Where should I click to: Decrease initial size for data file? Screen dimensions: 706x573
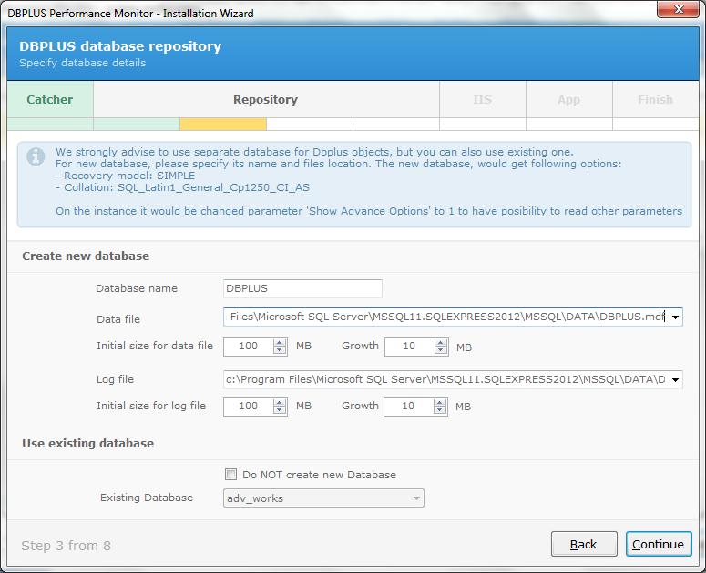pyautogui.click(x=280, y=350)
